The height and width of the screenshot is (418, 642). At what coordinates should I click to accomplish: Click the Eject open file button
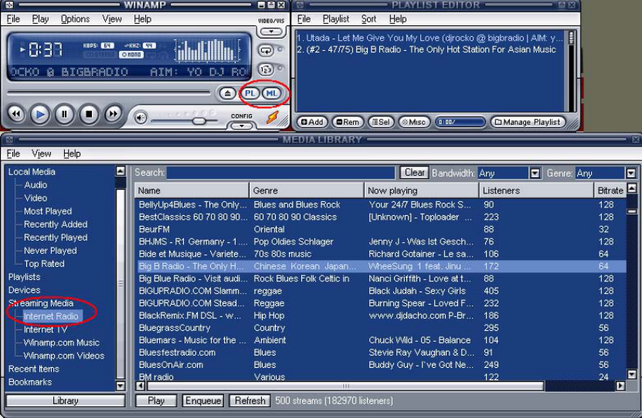click(x=227, y=93)
